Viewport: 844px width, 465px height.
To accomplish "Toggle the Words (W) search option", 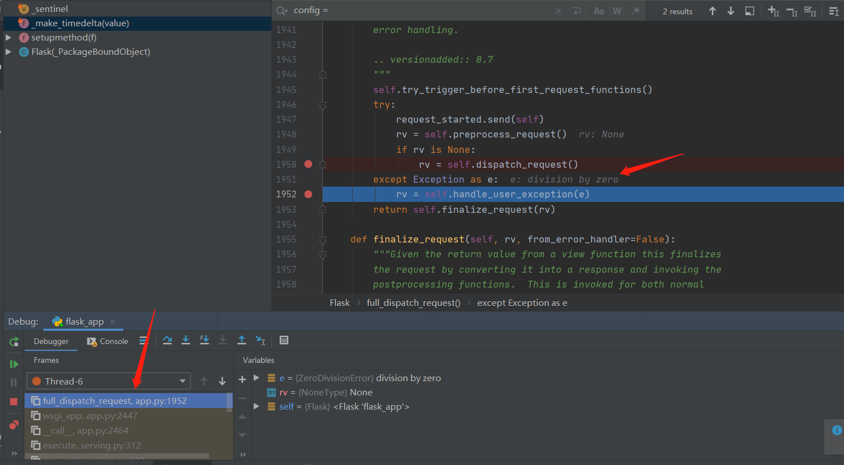I will tap(617, 11).
